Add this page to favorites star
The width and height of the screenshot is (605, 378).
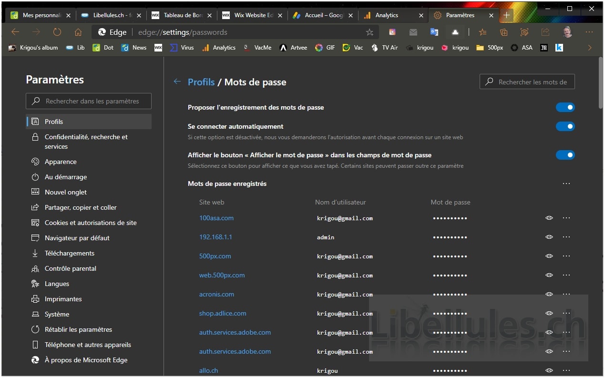click(x=369, y=32)
